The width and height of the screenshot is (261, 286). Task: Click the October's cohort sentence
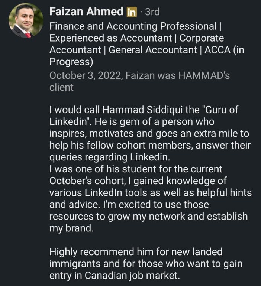[x=138, y=181]
